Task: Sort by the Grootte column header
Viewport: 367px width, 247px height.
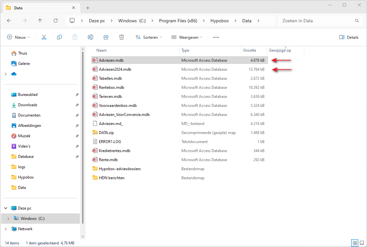Action: (x=250, y=50)
